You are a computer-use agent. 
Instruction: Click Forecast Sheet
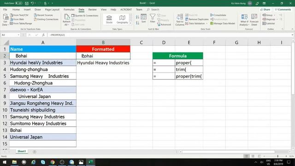[x=254, y=19]
